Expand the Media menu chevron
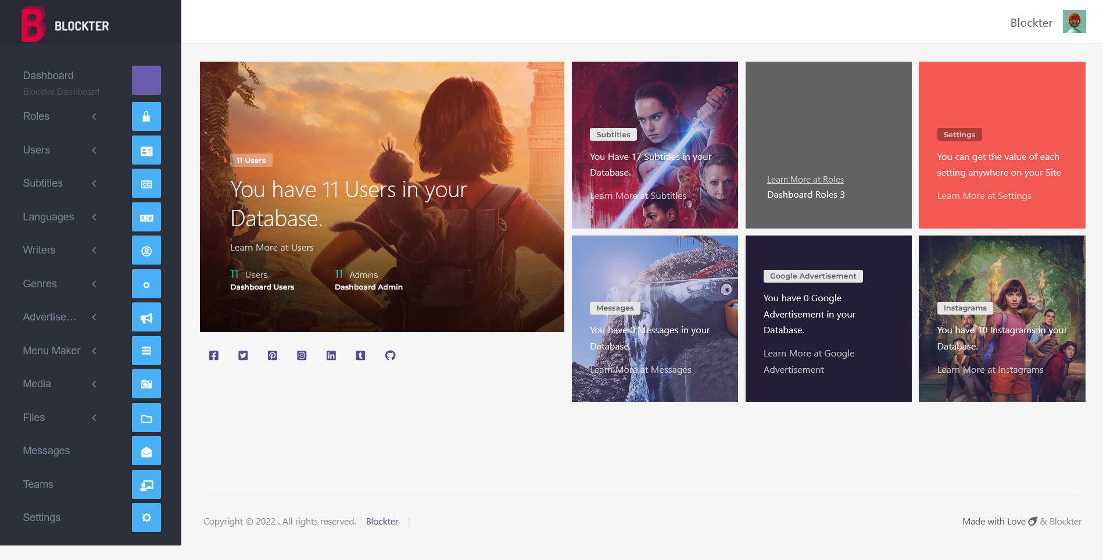Image resolution: width=1103 pixels, height=560 pixels. coord(94,384)
